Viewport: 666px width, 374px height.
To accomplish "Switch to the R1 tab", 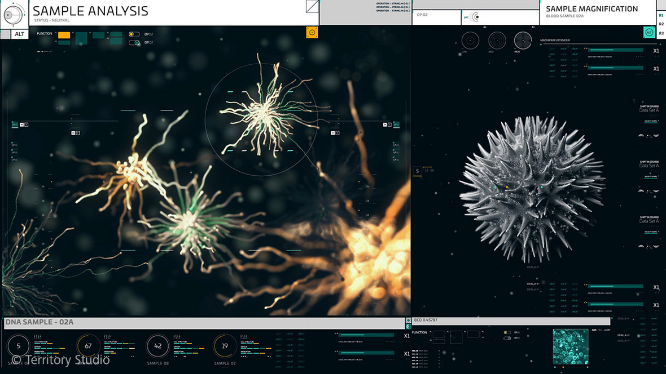I will point(661,15).
